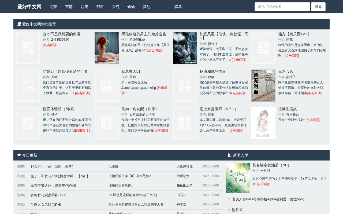The height and width of the screenshot is (214, 343).
Task: Open the 莫名绑定黄油后 green cover image
Action: [x=238, y=178]
